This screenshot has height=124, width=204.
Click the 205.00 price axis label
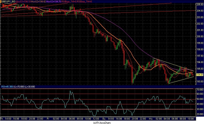(x=200, y=5)
